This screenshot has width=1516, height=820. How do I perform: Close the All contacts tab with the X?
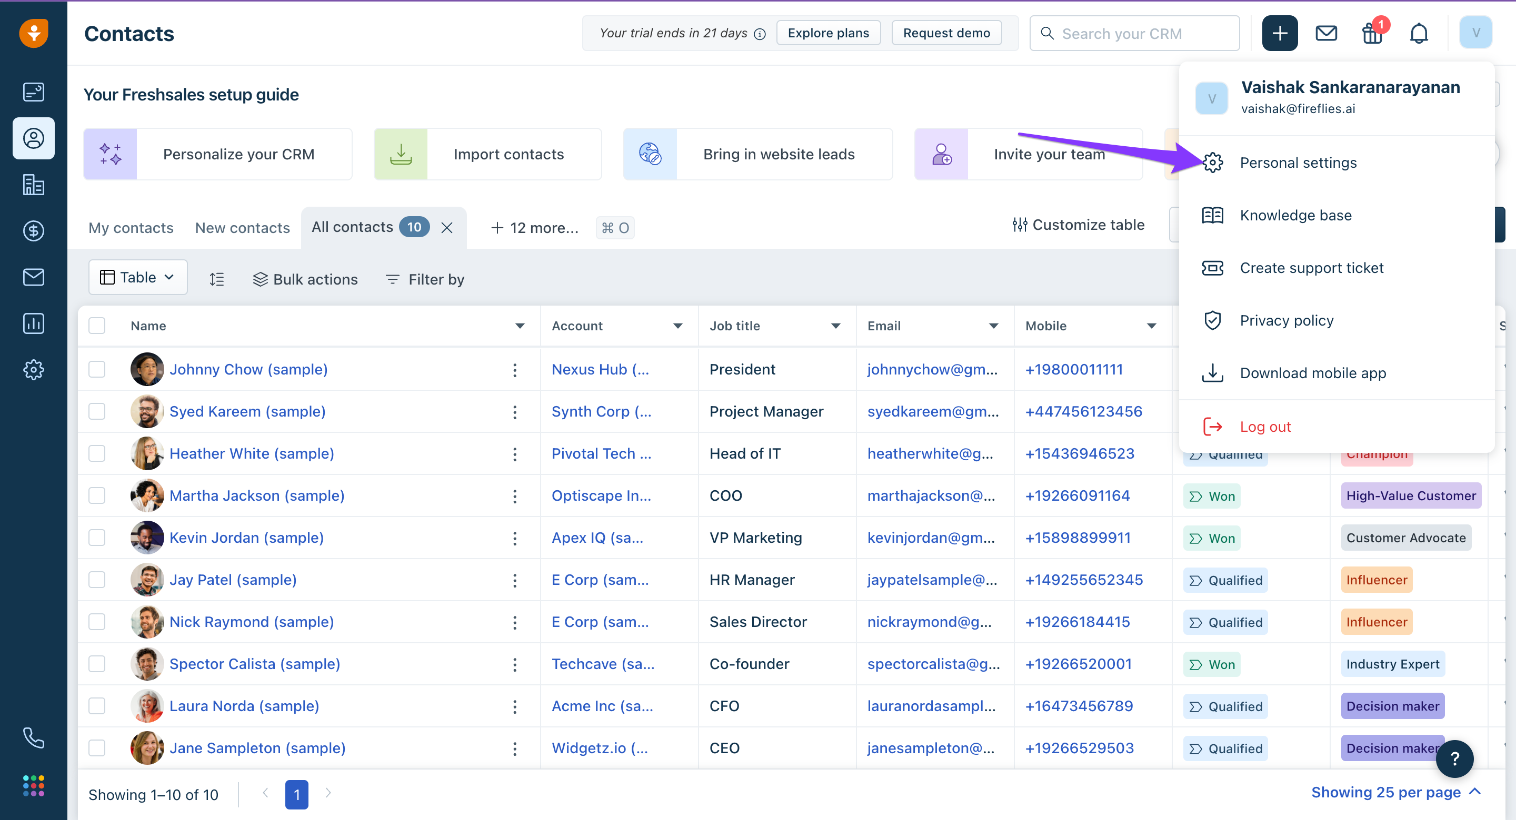447,228
